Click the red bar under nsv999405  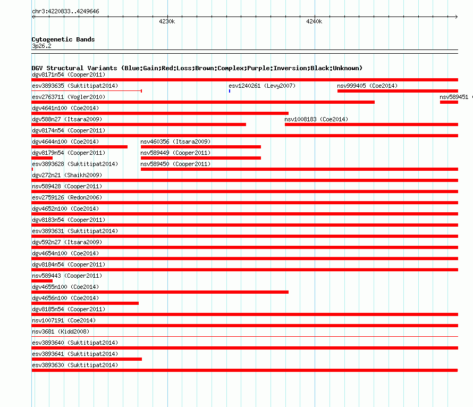coord(398,91)
